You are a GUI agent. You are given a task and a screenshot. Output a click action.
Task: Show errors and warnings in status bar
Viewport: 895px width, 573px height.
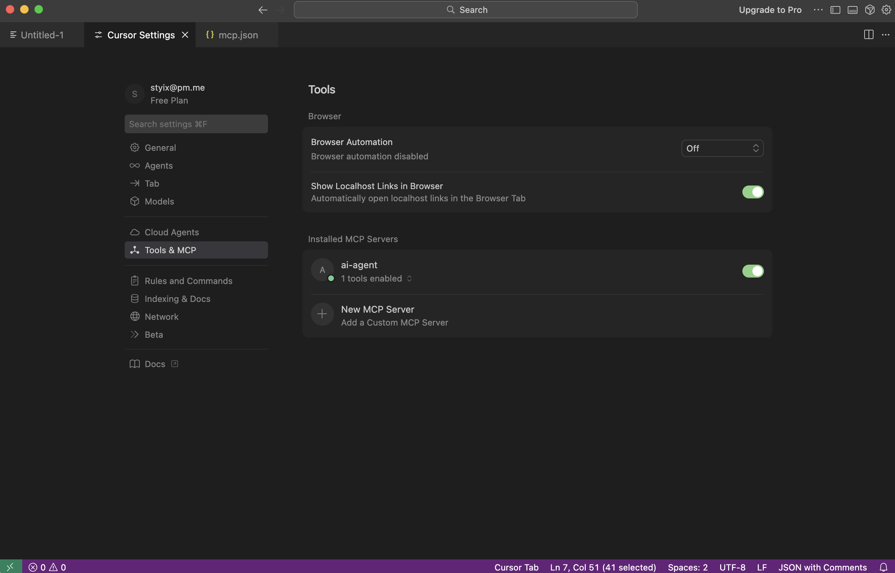point(47,567)
